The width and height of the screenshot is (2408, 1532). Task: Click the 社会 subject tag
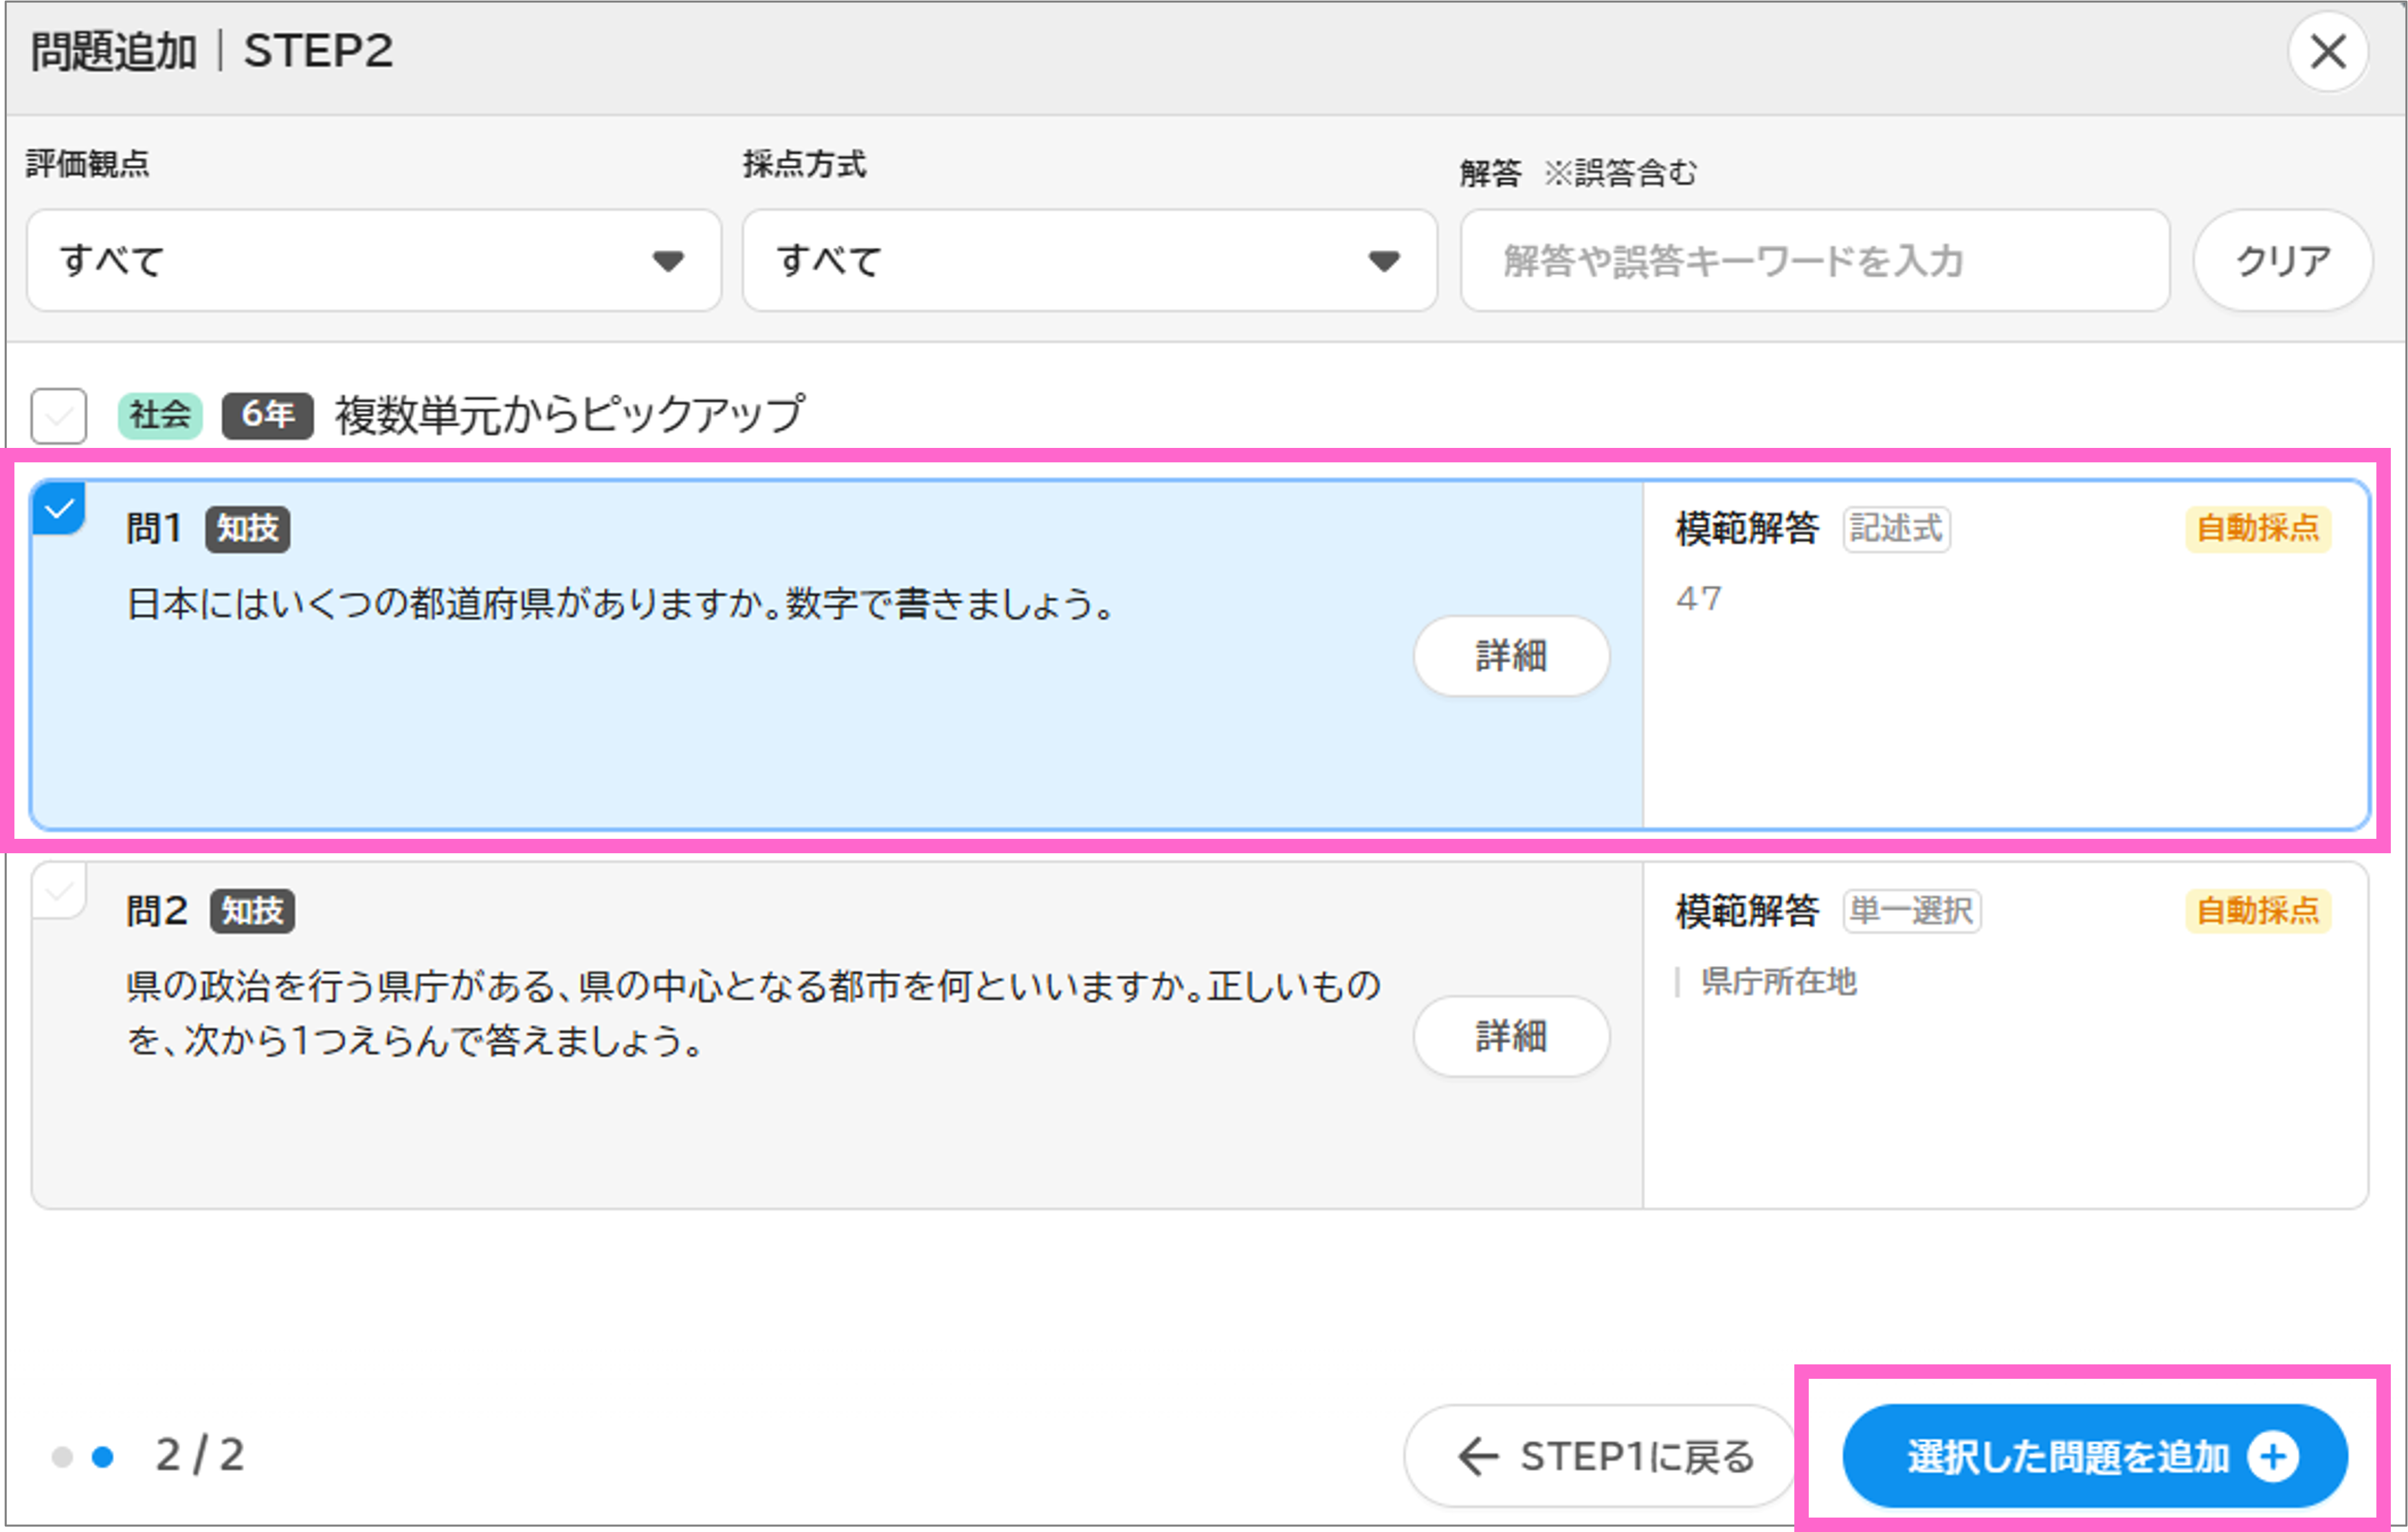click(160, 415)
